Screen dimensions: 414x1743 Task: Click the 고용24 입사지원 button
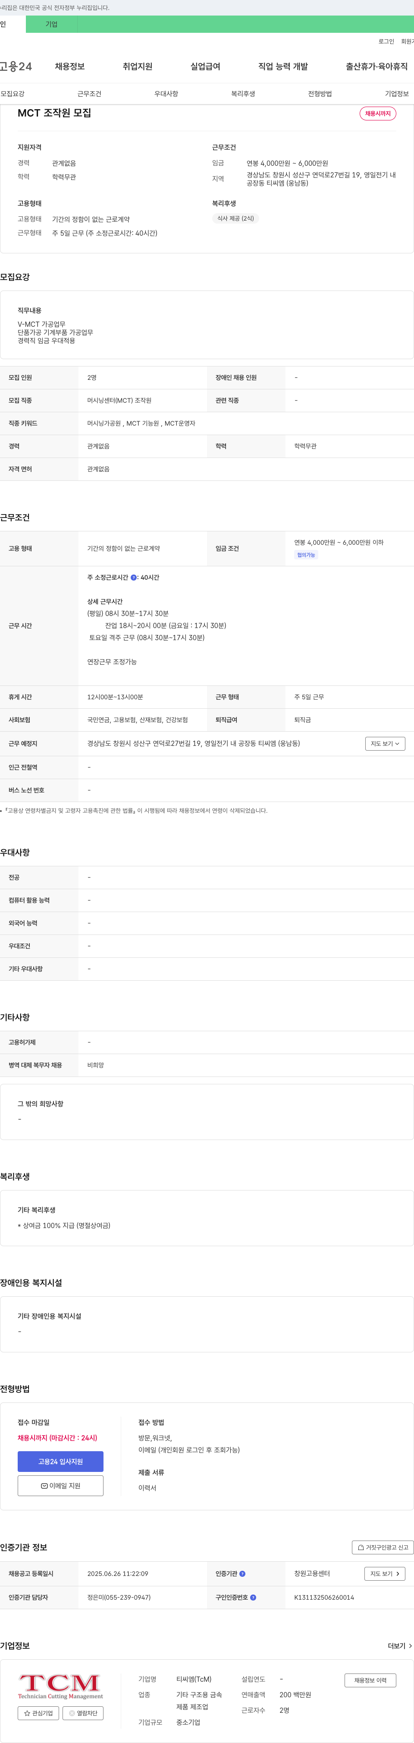[60, 1461]
